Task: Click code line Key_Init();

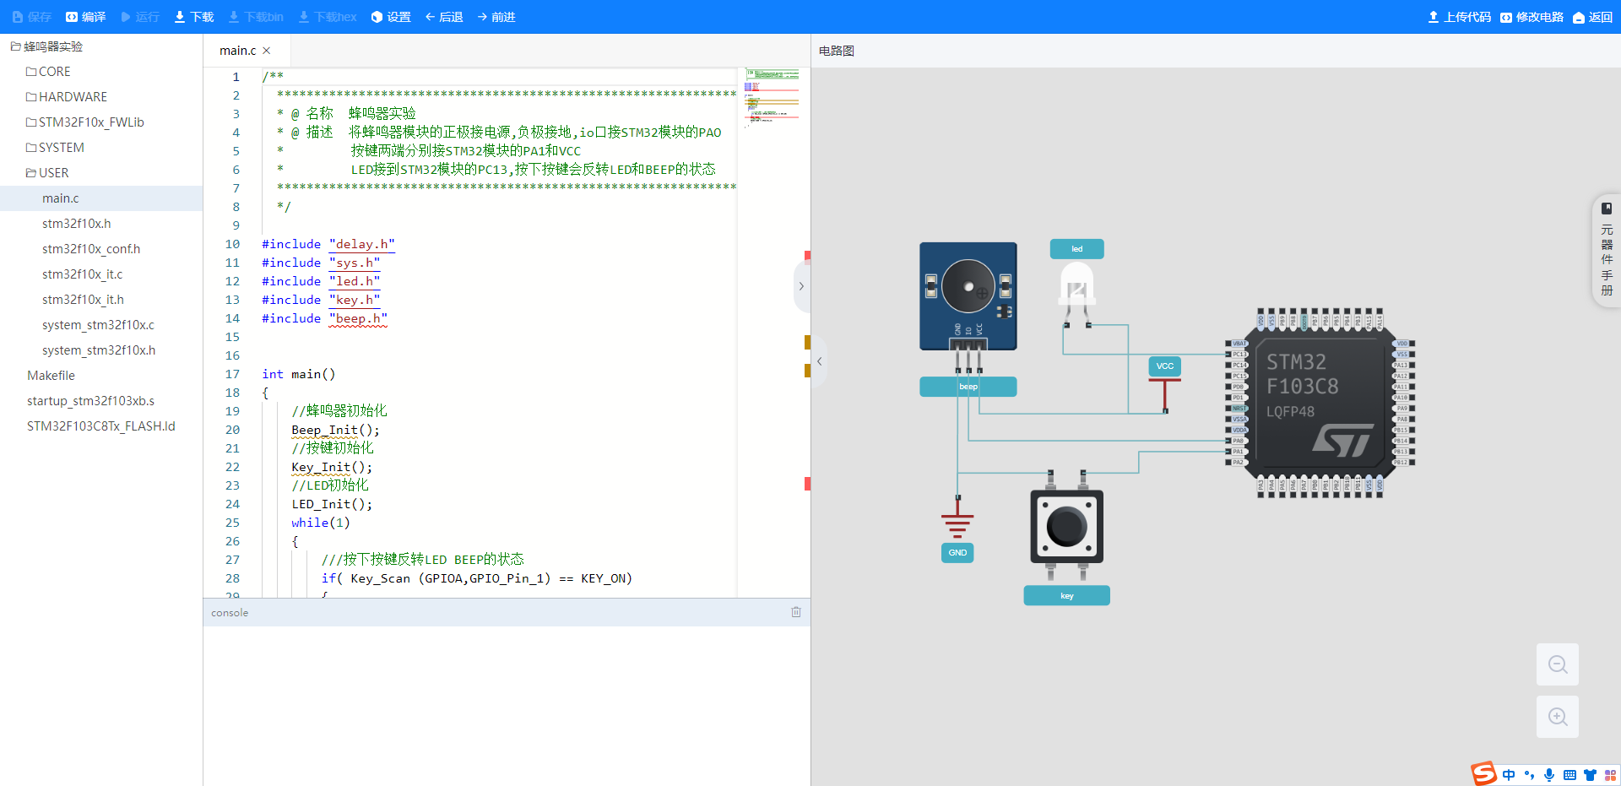Action: [x=332, y=467]
